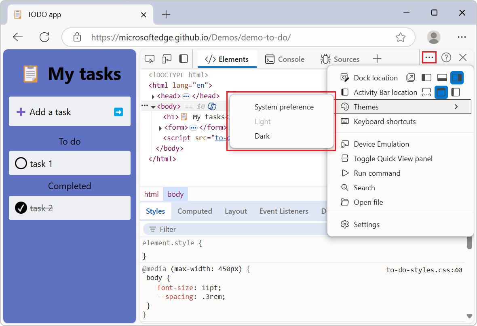This screenshot has width=477, height=326.
Task: Switch to the Computed tab
Action: pos(195,211)
